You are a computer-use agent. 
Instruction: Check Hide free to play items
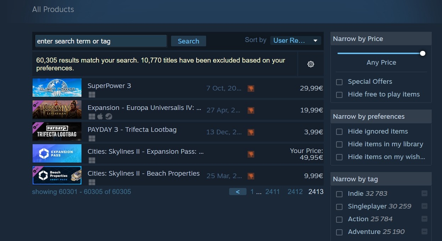[339, 95]
